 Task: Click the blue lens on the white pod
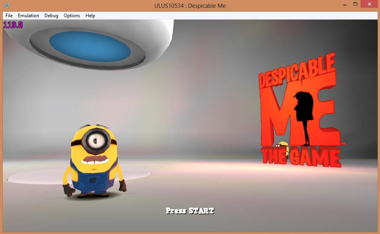[x=90, y=46]
